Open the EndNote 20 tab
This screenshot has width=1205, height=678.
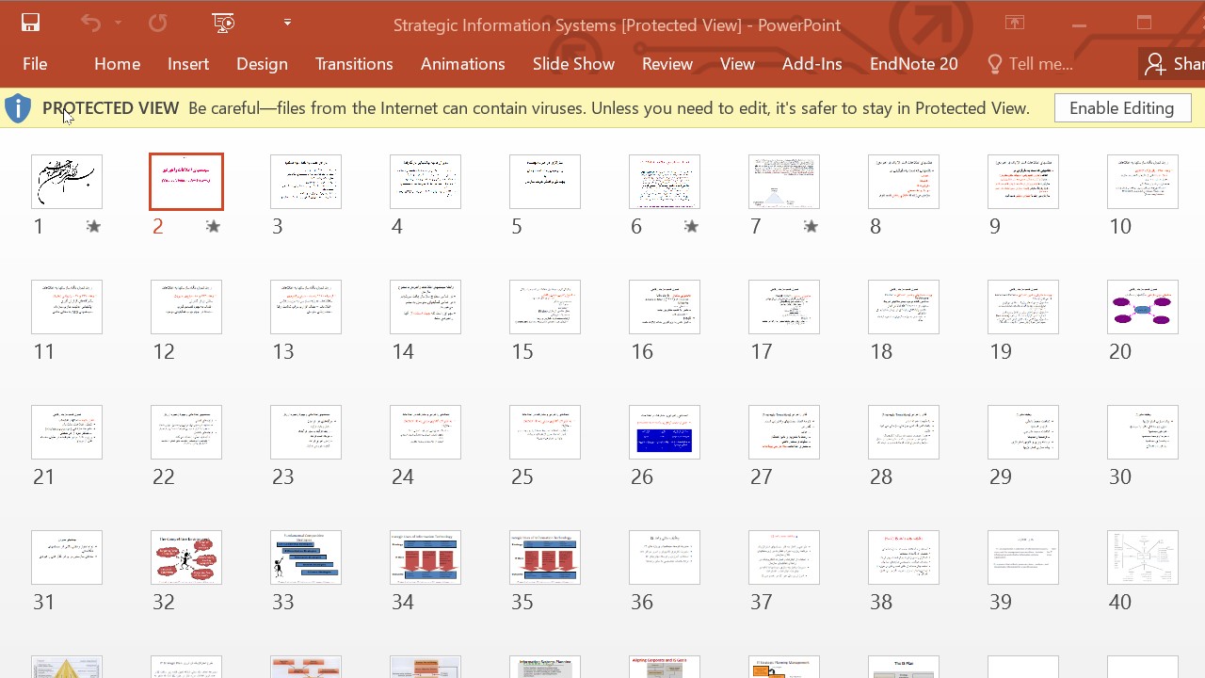[x=913, y=64]
